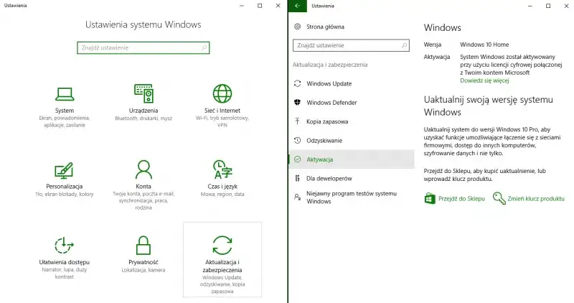Screen dimensions: 574x303
Task: Click search magnifier in right settings window
Action: (x=404, y=45)
